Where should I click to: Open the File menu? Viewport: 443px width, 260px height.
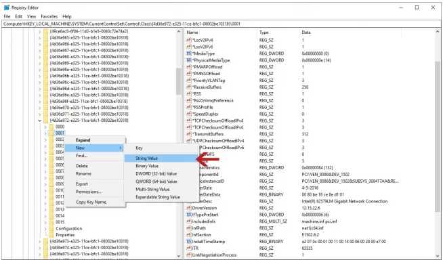coord(7,16)
